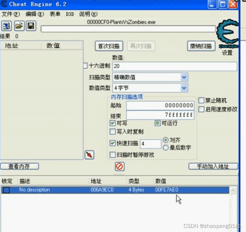The image size is (246, 232).
Task: Click the value cell 00FE7AE0
Action: click(x=167, y=190)
